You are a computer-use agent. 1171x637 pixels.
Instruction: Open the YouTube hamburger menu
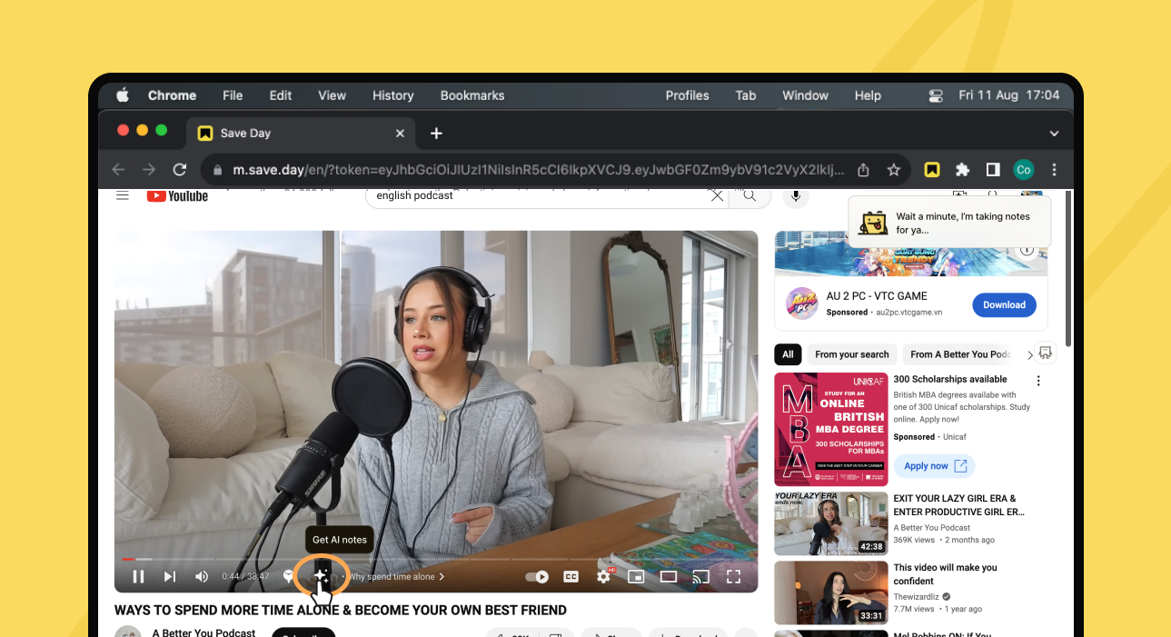(123, 195)
